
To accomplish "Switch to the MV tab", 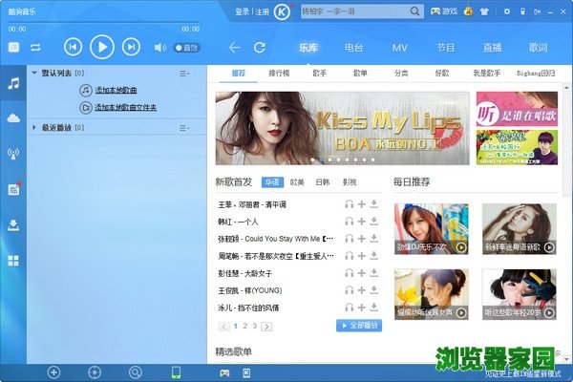I will tap(399, 47).
